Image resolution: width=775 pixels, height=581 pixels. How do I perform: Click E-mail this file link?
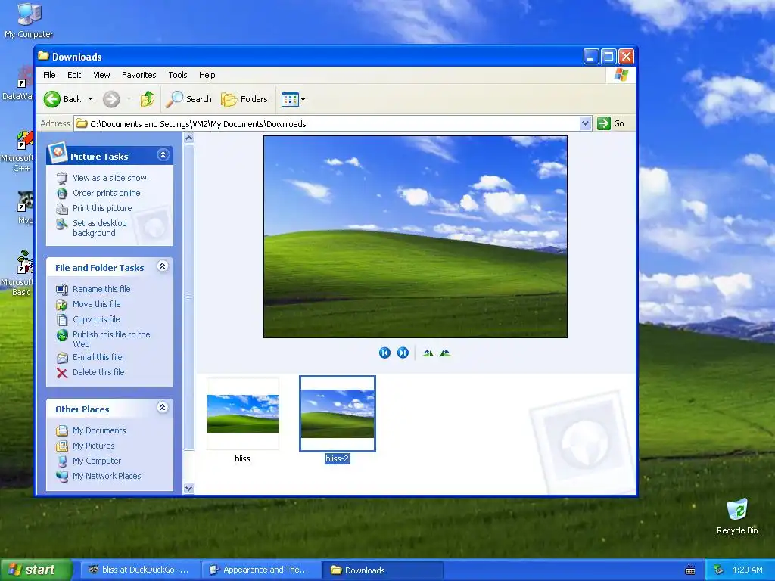point(98,357)
